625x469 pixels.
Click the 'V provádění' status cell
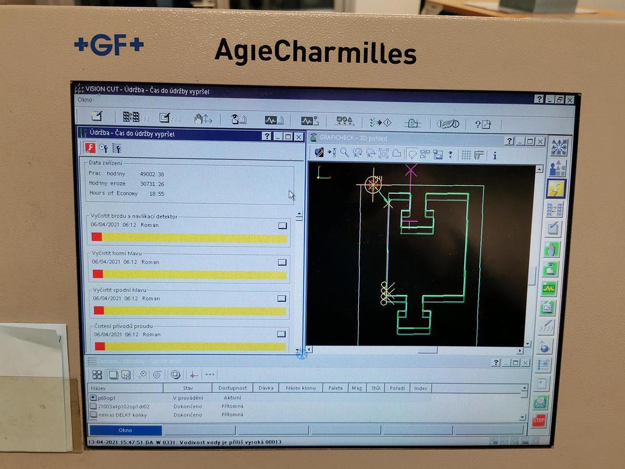coord(188,398)
